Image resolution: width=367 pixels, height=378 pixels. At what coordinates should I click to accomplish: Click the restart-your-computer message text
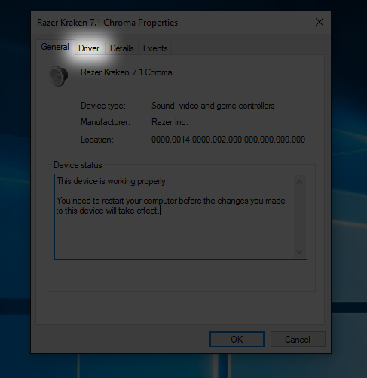coord(170,206)
